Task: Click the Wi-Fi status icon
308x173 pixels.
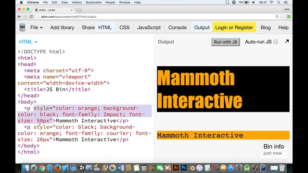Action: (271, 2)
